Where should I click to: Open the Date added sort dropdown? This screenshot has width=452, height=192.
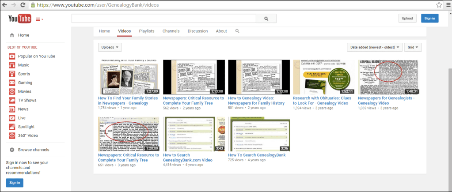coord(375,47)
